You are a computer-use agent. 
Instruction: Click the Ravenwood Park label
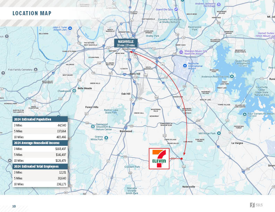194,28
